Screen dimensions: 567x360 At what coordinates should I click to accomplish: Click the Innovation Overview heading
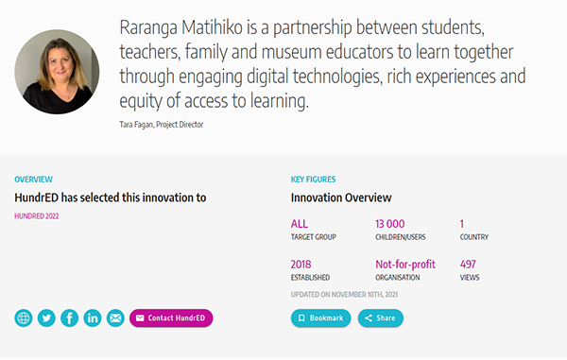[341, 197]
